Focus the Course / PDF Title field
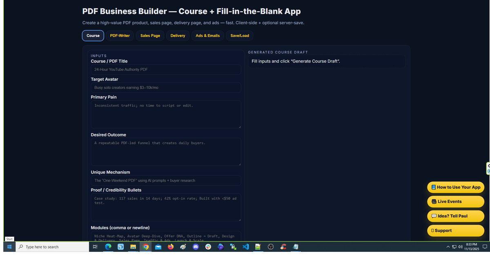 [166, 70]
